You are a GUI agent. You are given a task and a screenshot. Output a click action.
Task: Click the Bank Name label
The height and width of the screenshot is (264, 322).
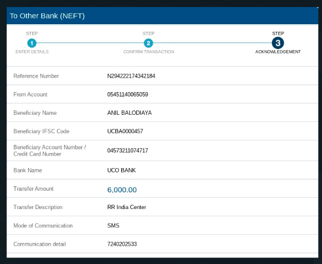(27, 170)
